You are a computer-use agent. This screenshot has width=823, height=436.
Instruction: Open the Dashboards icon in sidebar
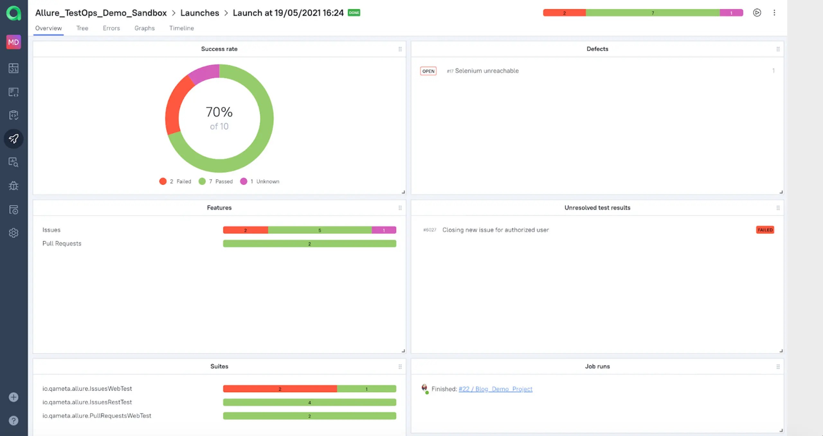point(14,68)
